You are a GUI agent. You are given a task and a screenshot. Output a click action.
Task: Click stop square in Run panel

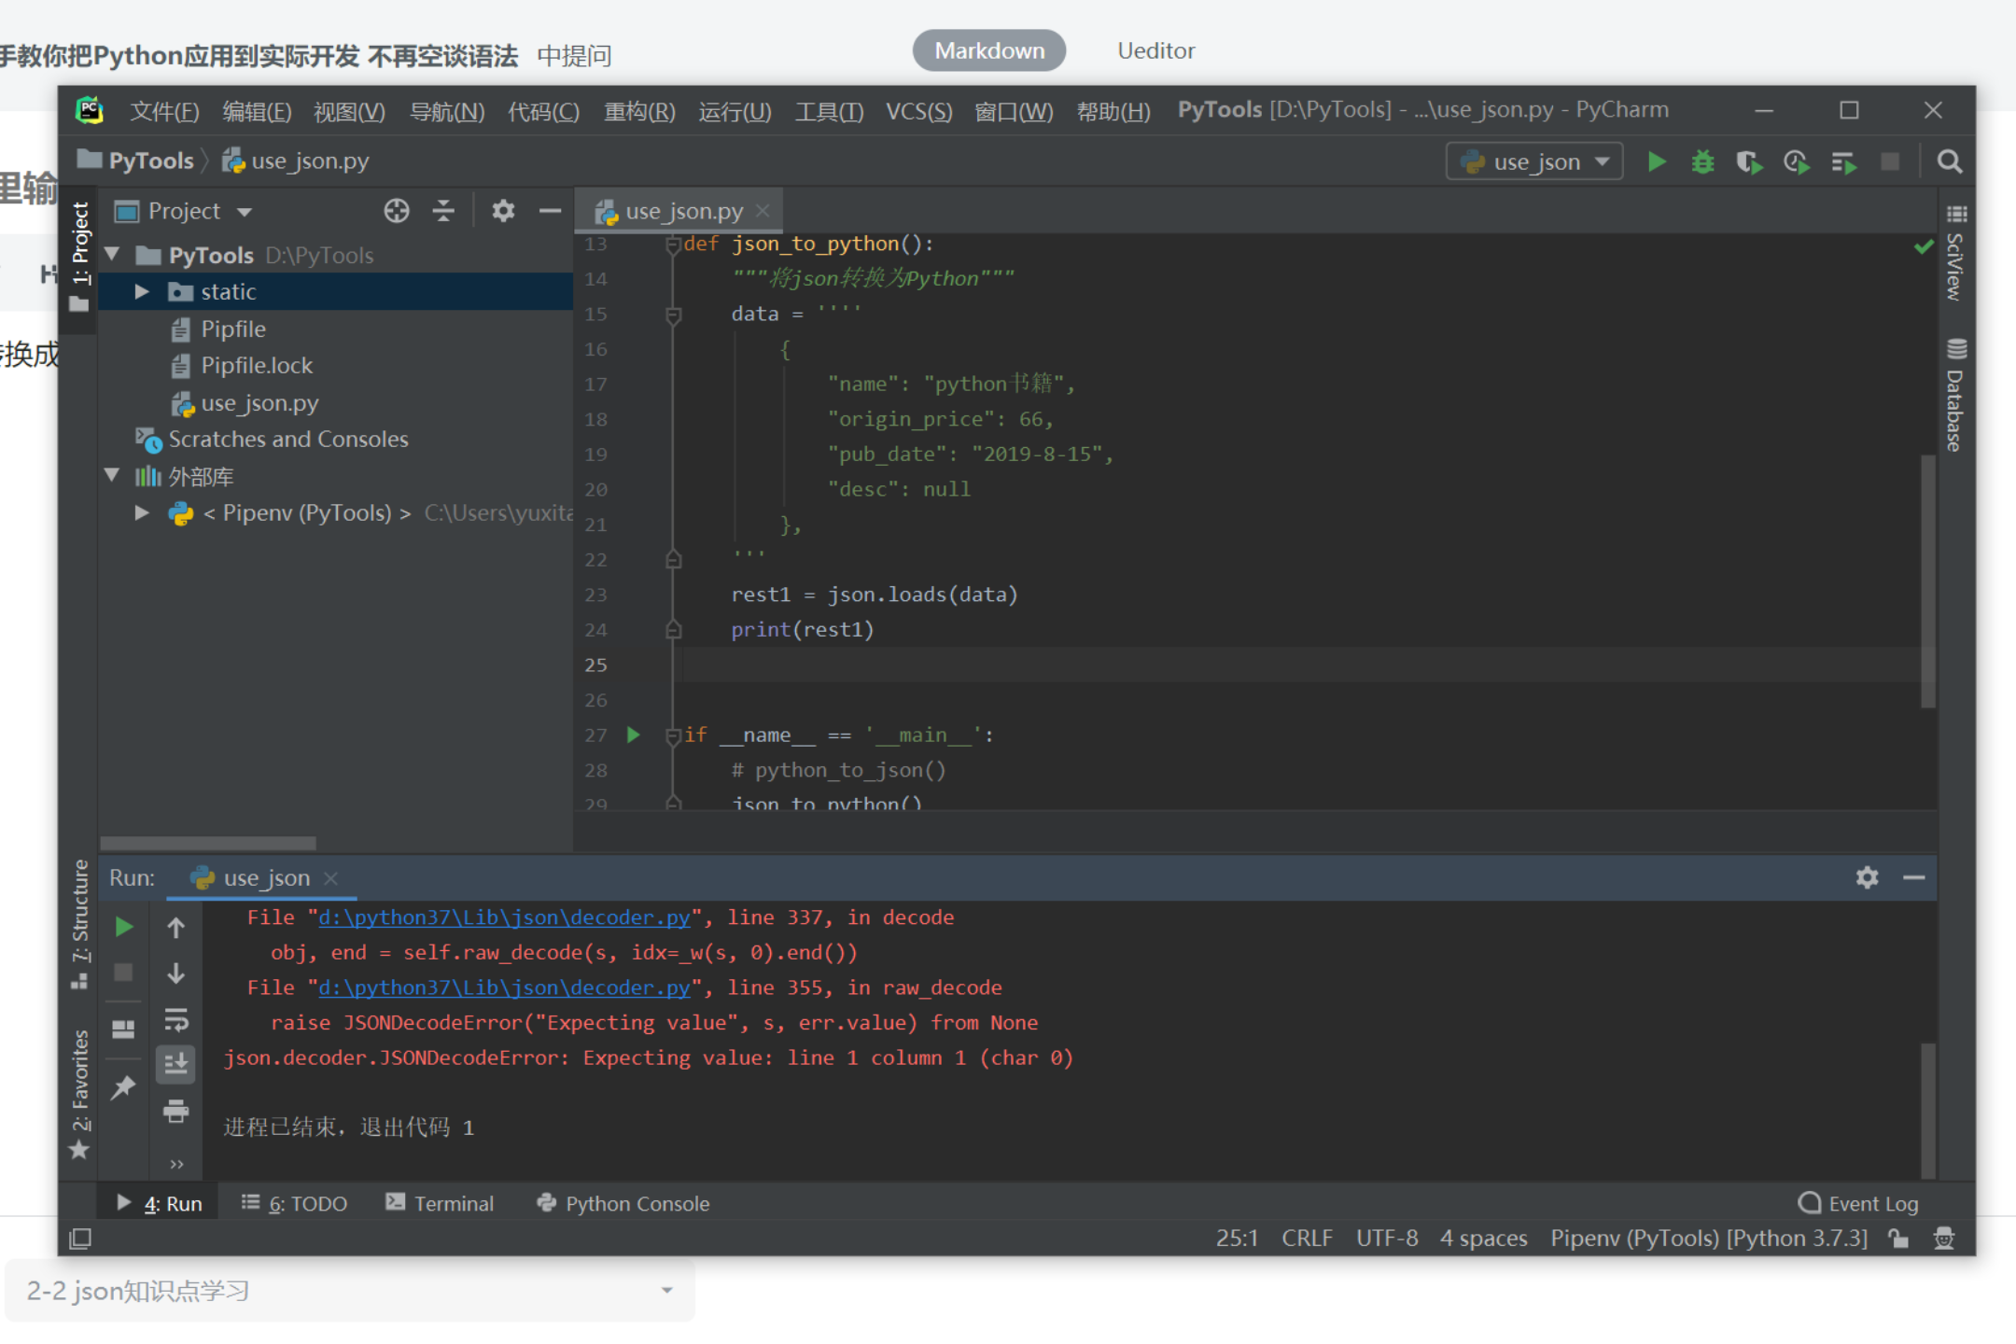click(123, 973)
